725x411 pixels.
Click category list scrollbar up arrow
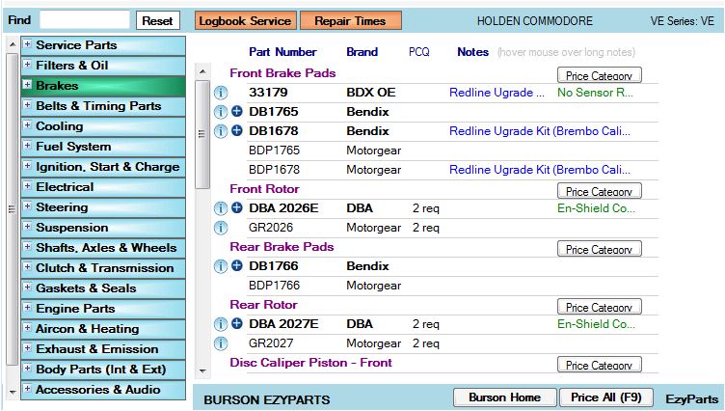pos(13,45)
